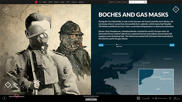This screenshot has width=182, height=102.
Task: Open the diamond hamburger menu icon
Action: (x=6, y=9)
